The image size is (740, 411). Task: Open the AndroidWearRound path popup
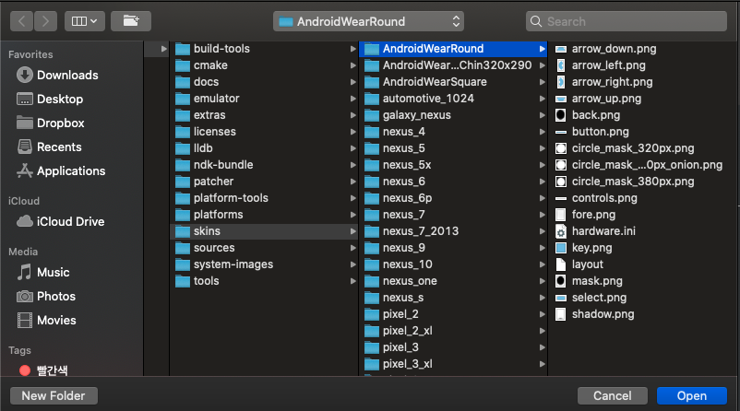368,21
